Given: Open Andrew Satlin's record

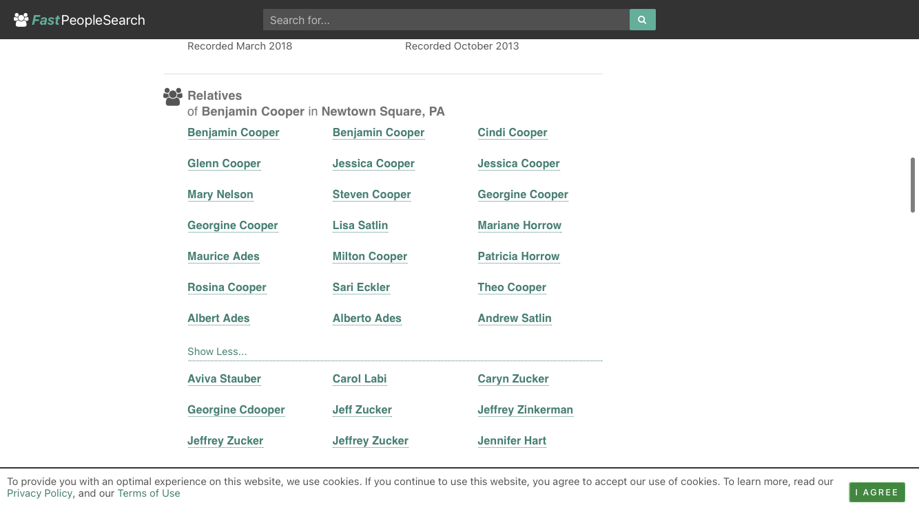Looking at the screenshot, I should (x=515, y=319).
